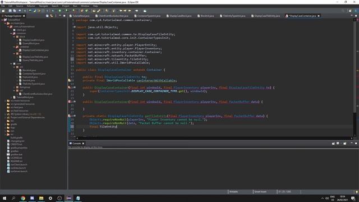
Task: Maximize the Package Explorer view
Action: point(65,16)
